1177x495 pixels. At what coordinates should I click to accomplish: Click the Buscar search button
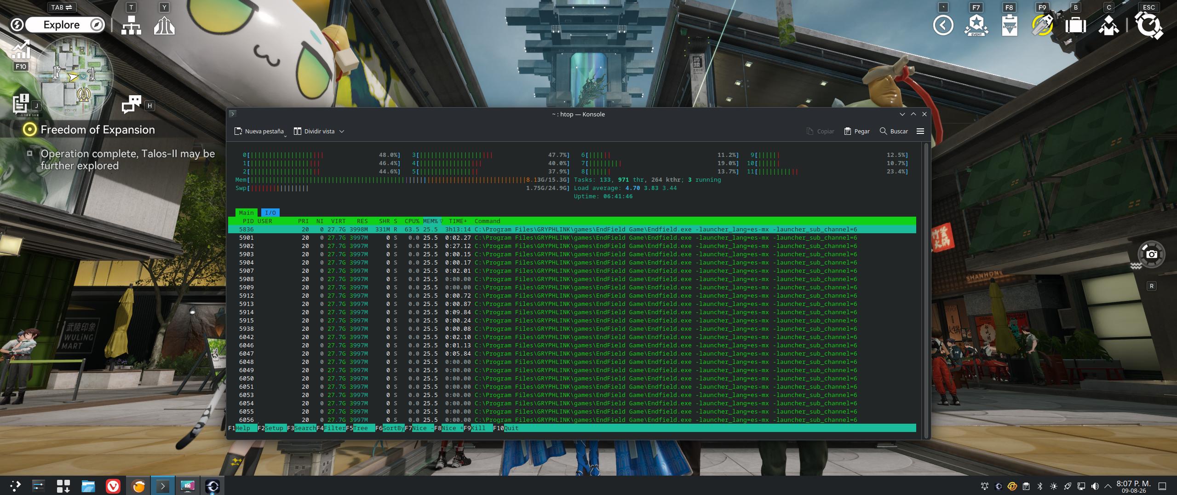[x=894, y=131]
